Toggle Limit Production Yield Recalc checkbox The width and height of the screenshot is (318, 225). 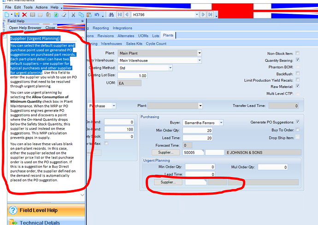(298, 79)
